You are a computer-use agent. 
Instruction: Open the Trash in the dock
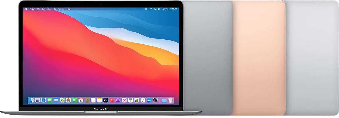click(x=170, y=100)
